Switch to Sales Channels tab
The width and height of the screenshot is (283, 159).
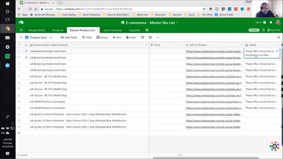point(113,30)
